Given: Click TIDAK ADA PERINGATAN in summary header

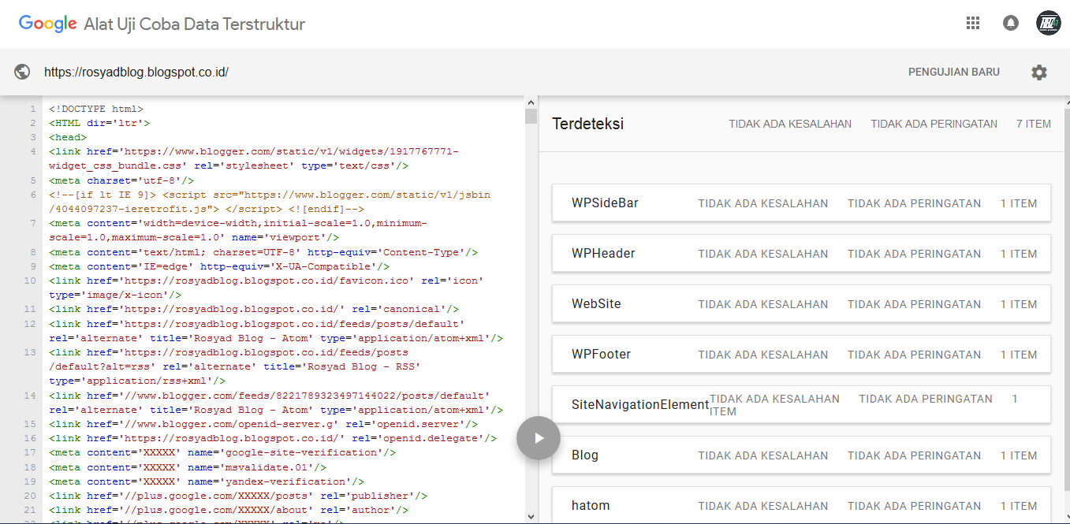Looking at the screenshot, I should (934, 124).
